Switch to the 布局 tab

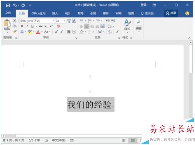tap(80, 13)
